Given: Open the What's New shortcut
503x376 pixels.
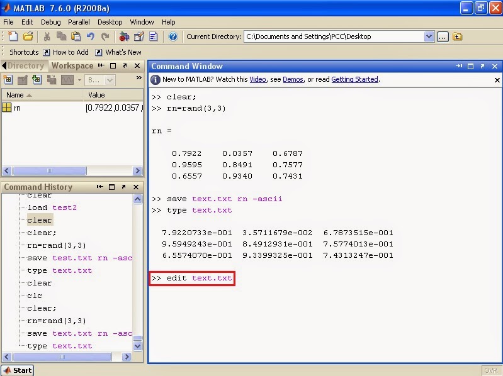Looking at the screenshot, I should tap(119, 52).
